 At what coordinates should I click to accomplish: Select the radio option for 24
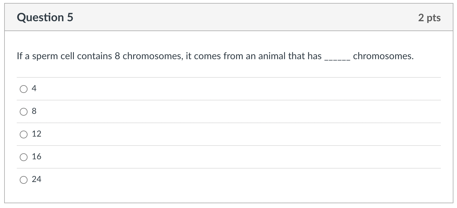coord(23,180)
